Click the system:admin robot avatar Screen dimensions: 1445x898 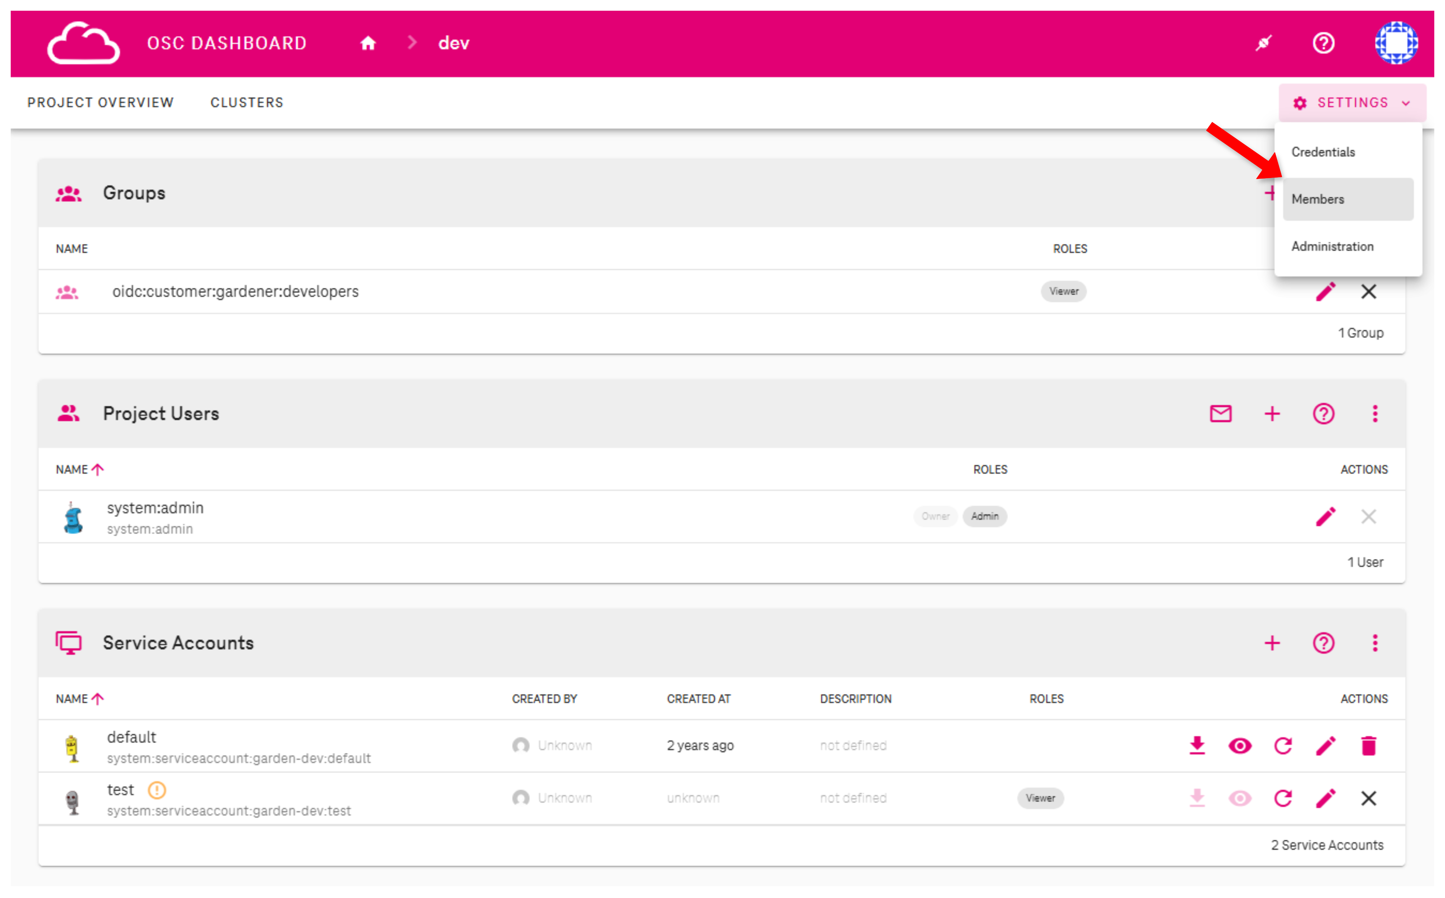click(73, 517)
